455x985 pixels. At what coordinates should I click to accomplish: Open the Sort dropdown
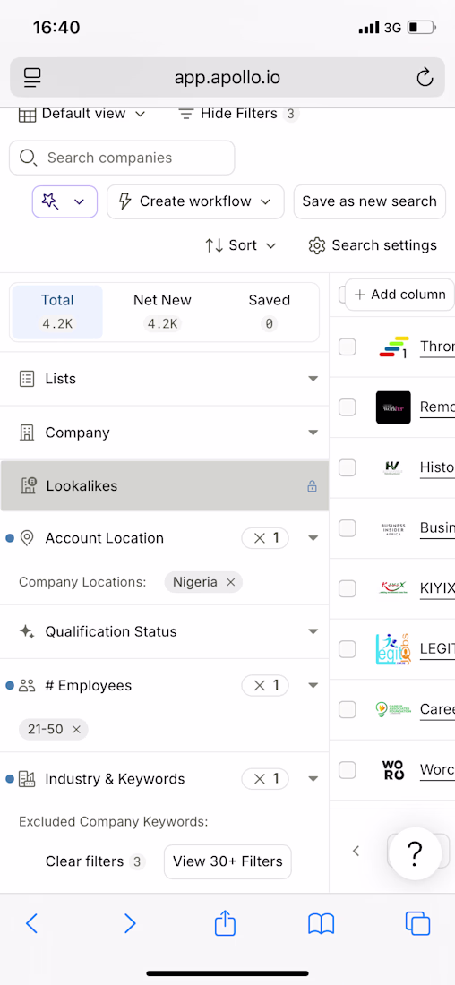click(241, 245)
